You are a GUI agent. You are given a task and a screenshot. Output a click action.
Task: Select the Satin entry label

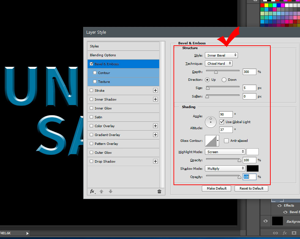pyautogui.click(x=98, y=117)
